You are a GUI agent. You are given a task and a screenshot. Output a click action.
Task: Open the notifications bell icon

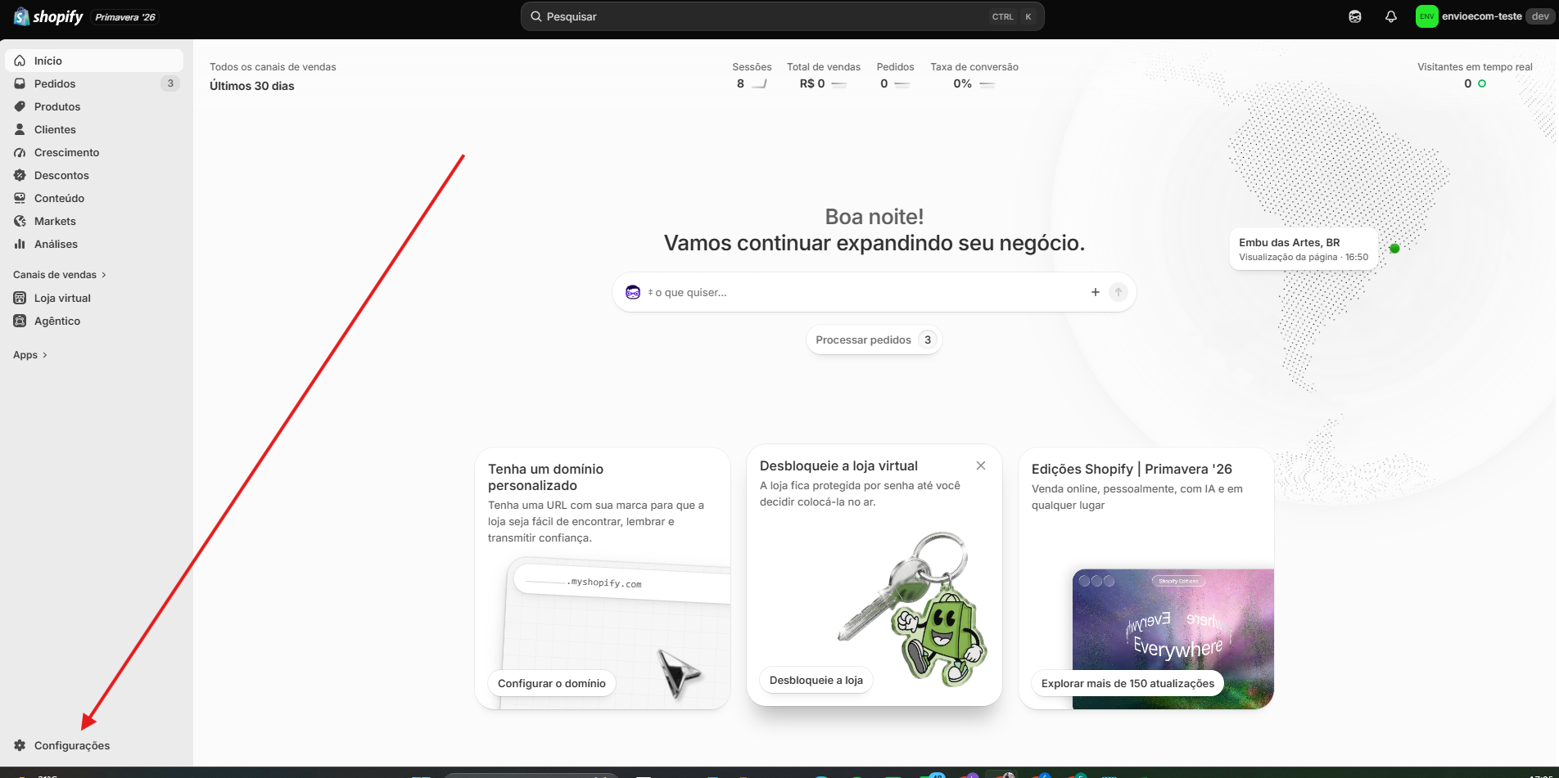pyautogui.click(x=1390, y=16)
